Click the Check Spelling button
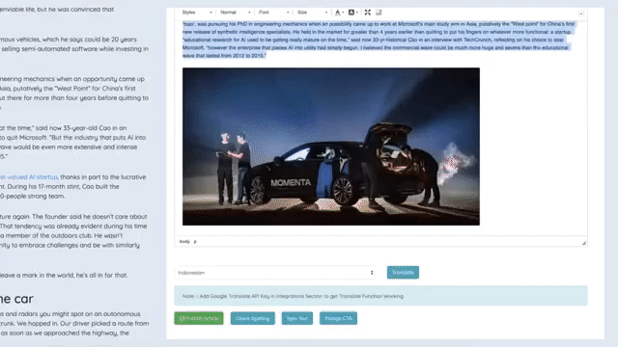The image size is (618, 347). pyautogui.click(x=253, y=318)
